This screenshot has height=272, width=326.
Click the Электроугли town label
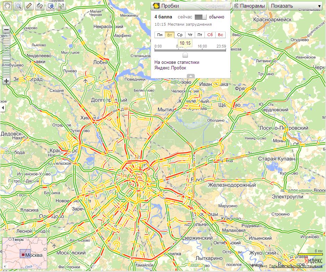pos(287,197)
